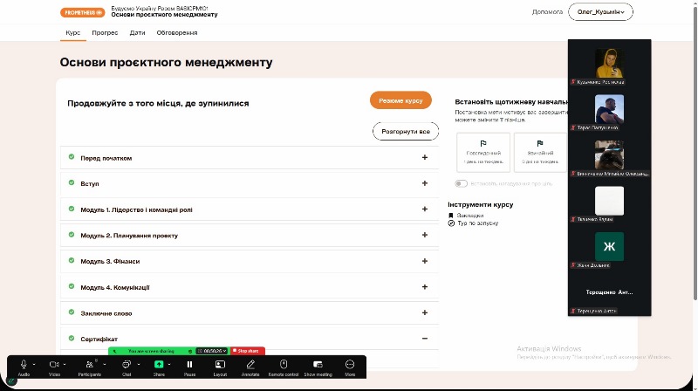Open the Олег_Кузьмін user dropdown
This screenshot has width=698, height=391.
[600, 12]
